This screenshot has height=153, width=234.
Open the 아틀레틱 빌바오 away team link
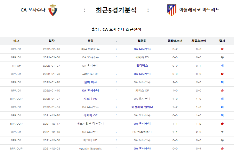[x=142, y=107]
